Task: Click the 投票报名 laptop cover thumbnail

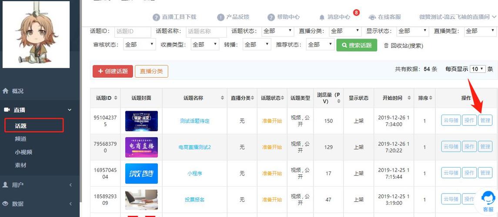Action: click(141, 200)
